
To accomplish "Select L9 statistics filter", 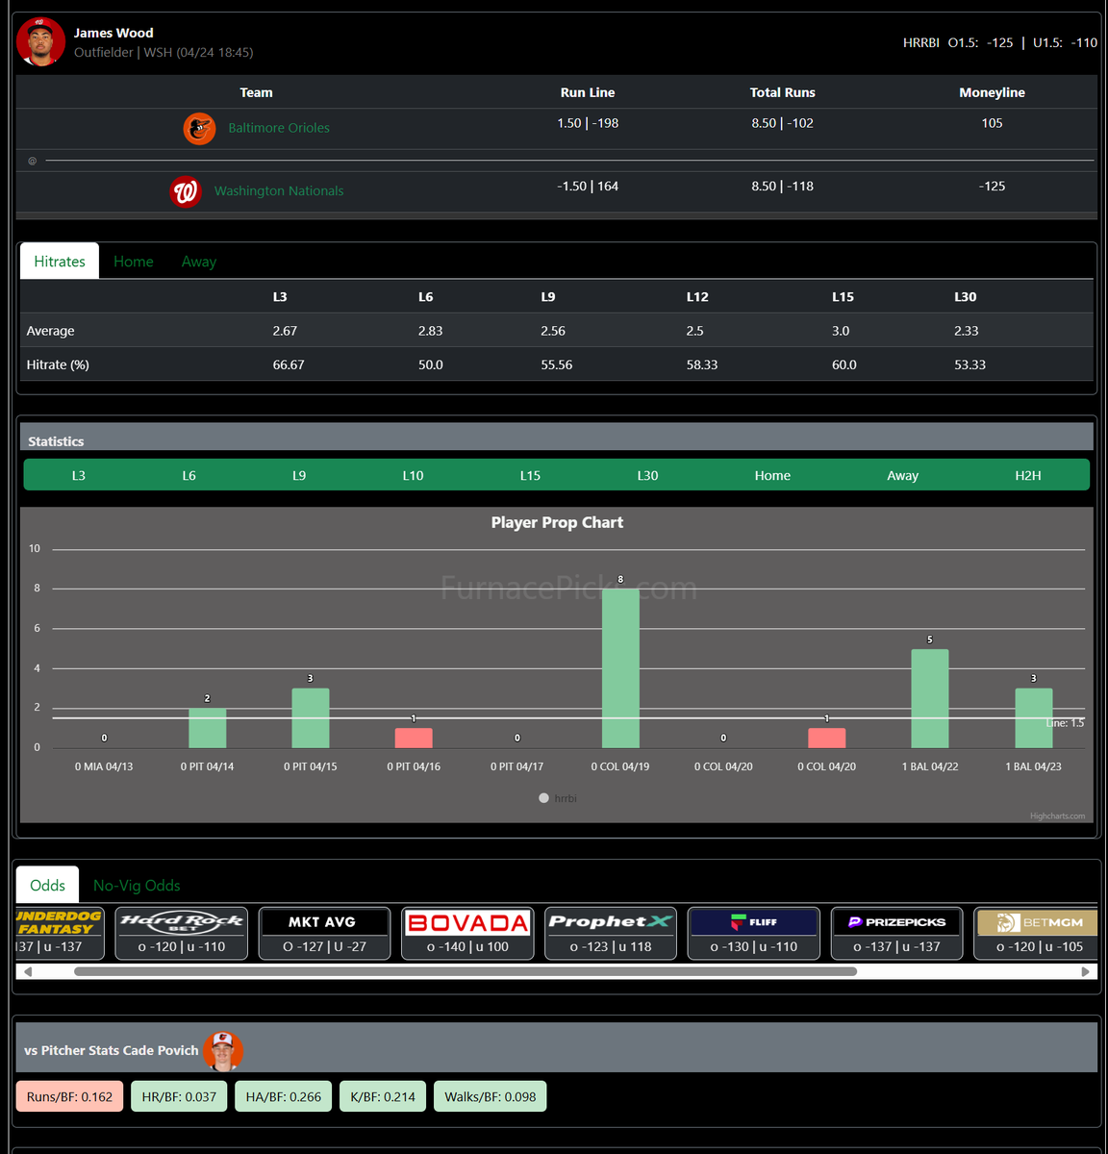I will pos(299,475).
